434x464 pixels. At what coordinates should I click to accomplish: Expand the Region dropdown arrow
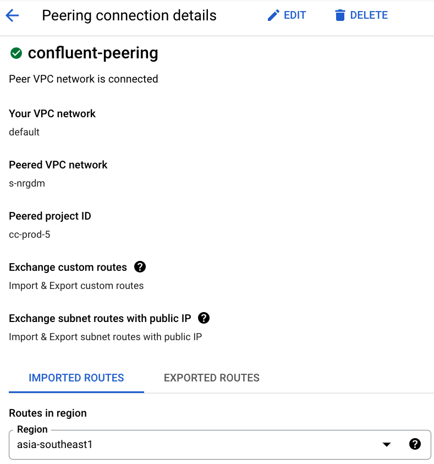pos(387,445)
